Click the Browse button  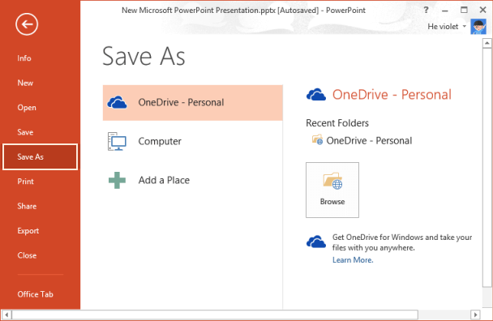(x=332, y=190)
